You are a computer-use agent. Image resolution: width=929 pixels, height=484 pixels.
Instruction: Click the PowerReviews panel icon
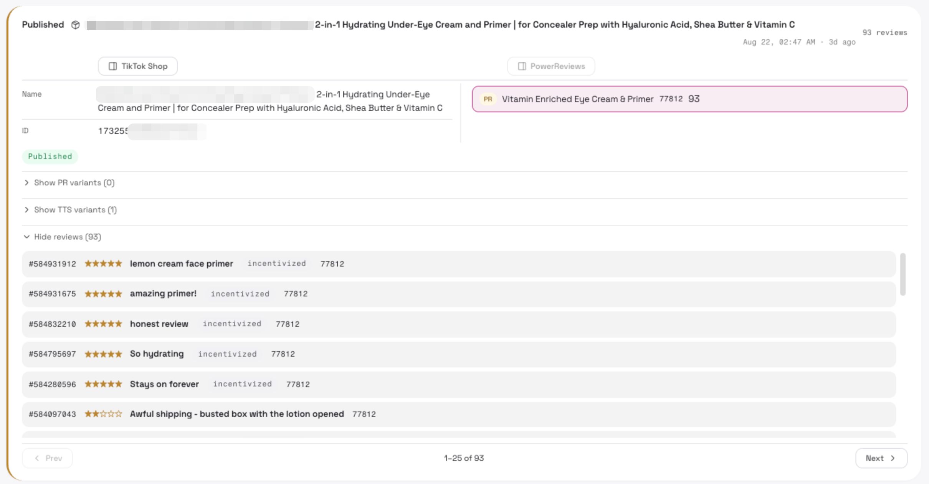[522, 66]
